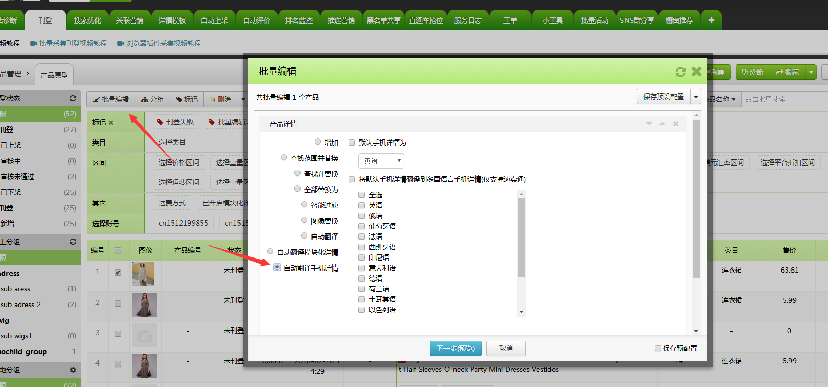The width and height of the screenshot is (828, 387).
Task: Close the 批量编辑 dialog with X icon
Action: point(697,72)
